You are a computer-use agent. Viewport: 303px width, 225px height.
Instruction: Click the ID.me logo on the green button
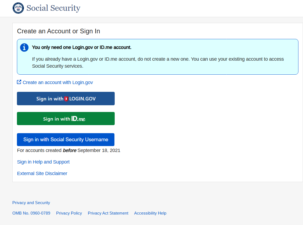[x=78, y=119]
